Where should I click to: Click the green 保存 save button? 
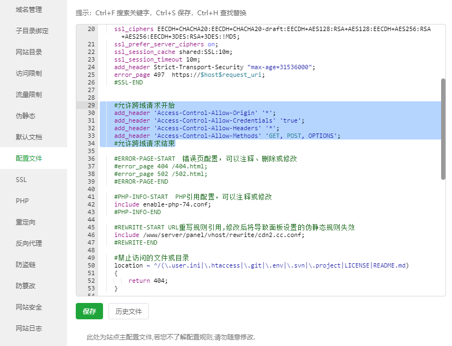pyautogui.click(x=89, y=311)
